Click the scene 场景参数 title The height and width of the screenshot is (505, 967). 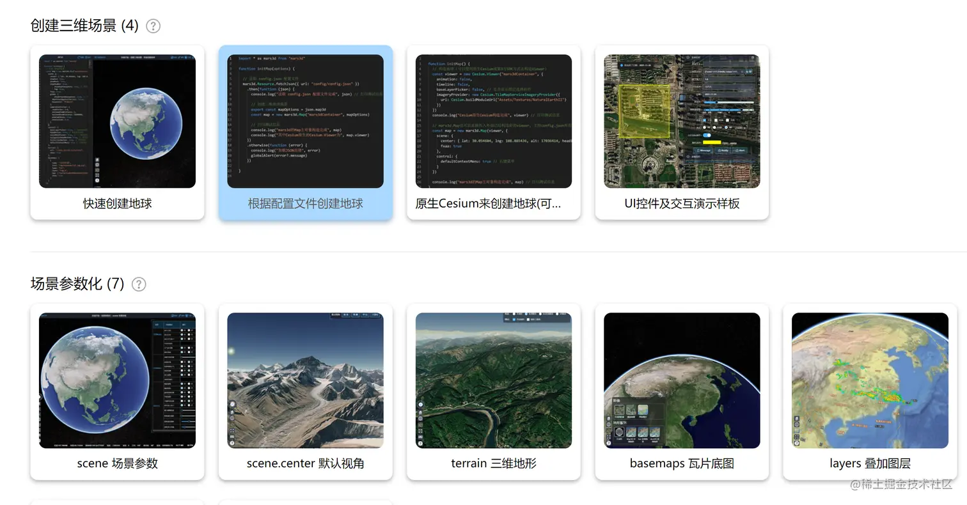point(117,463)
